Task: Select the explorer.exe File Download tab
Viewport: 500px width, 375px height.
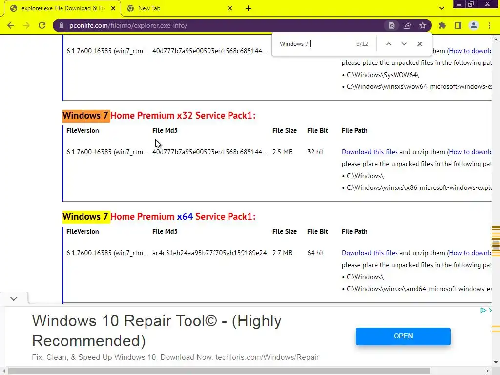Action: click(62, 8)
